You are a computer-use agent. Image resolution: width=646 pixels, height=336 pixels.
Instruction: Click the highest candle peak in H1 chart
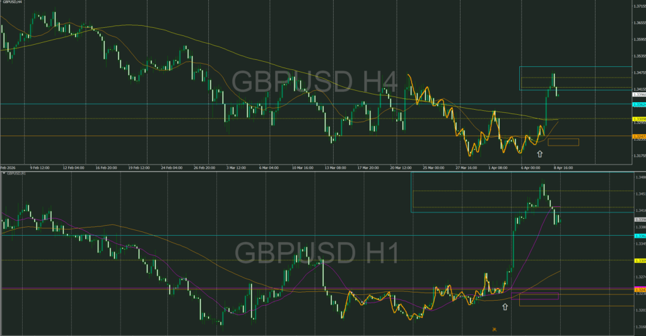(543, 185)
